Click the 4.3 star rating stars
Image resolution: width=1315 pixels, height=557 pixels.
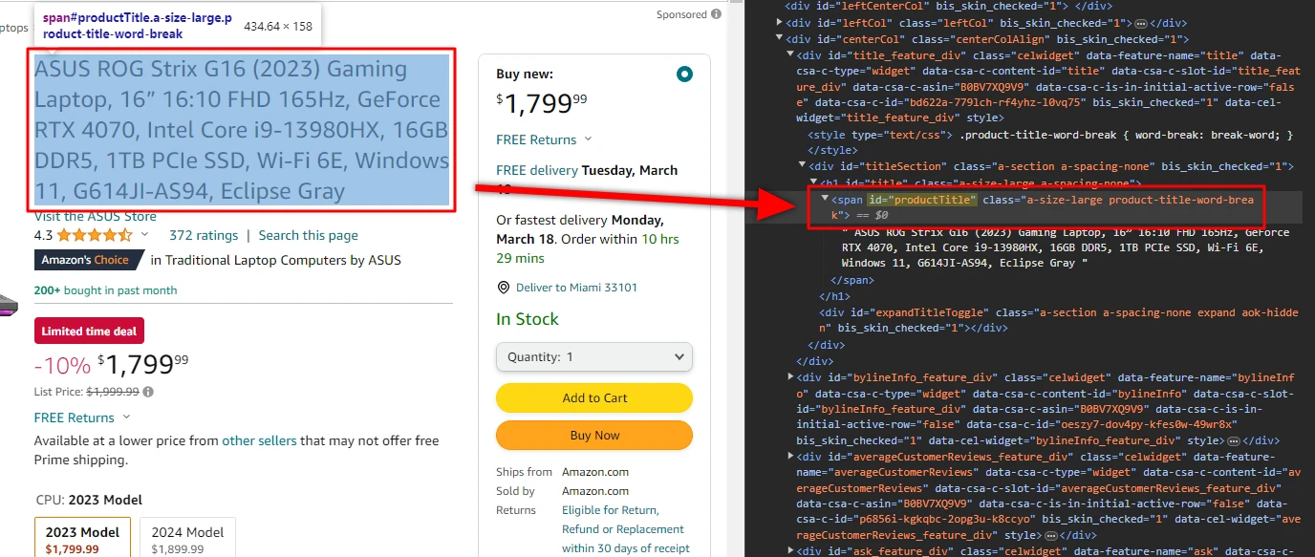click(92, 234)
